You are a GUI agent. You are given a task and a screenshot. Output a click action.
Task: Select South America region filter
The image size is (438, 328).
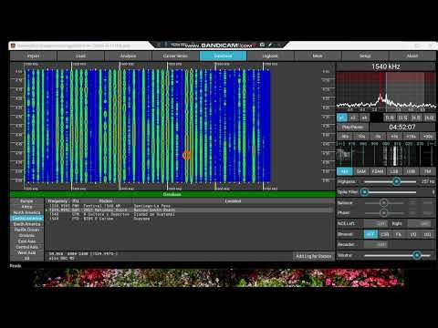pyautogui.click(x=26, y=224)
